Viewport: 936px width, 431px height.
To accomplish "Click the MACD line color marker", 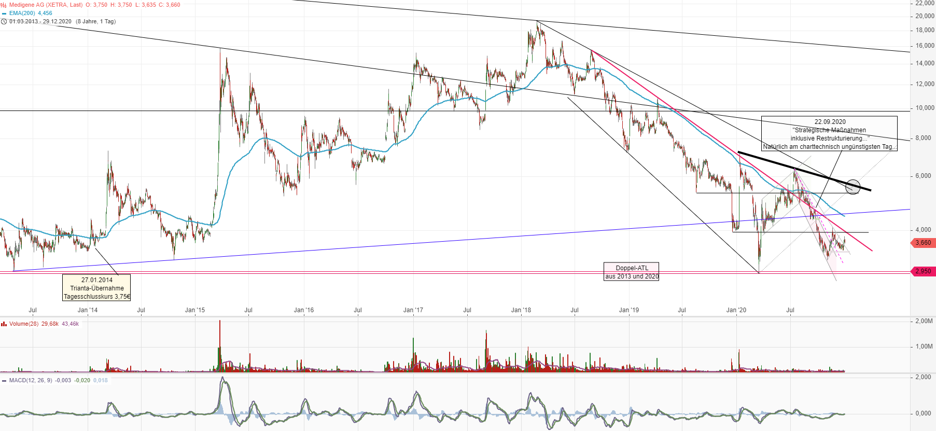I will (x=4, y=380).
